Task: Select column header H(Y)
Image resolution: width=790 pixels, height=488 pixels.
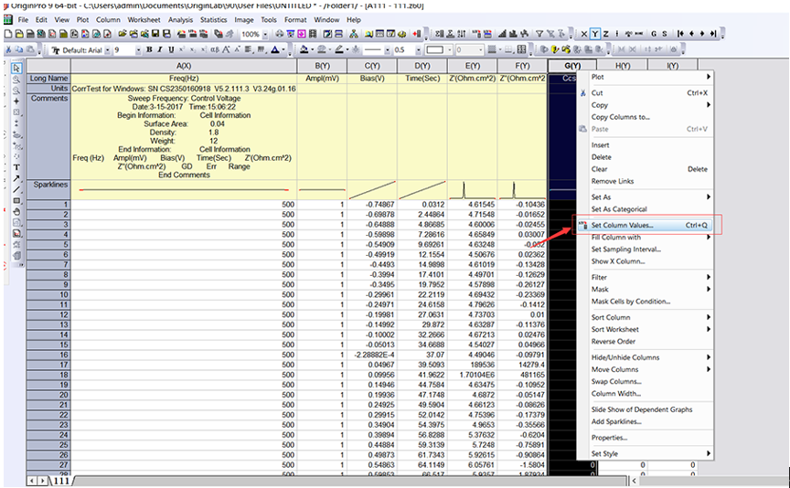Action: (x=623, y=66)
